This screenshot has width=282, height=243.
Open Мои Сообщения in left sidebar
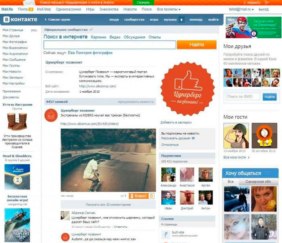[x=14, y=60]
